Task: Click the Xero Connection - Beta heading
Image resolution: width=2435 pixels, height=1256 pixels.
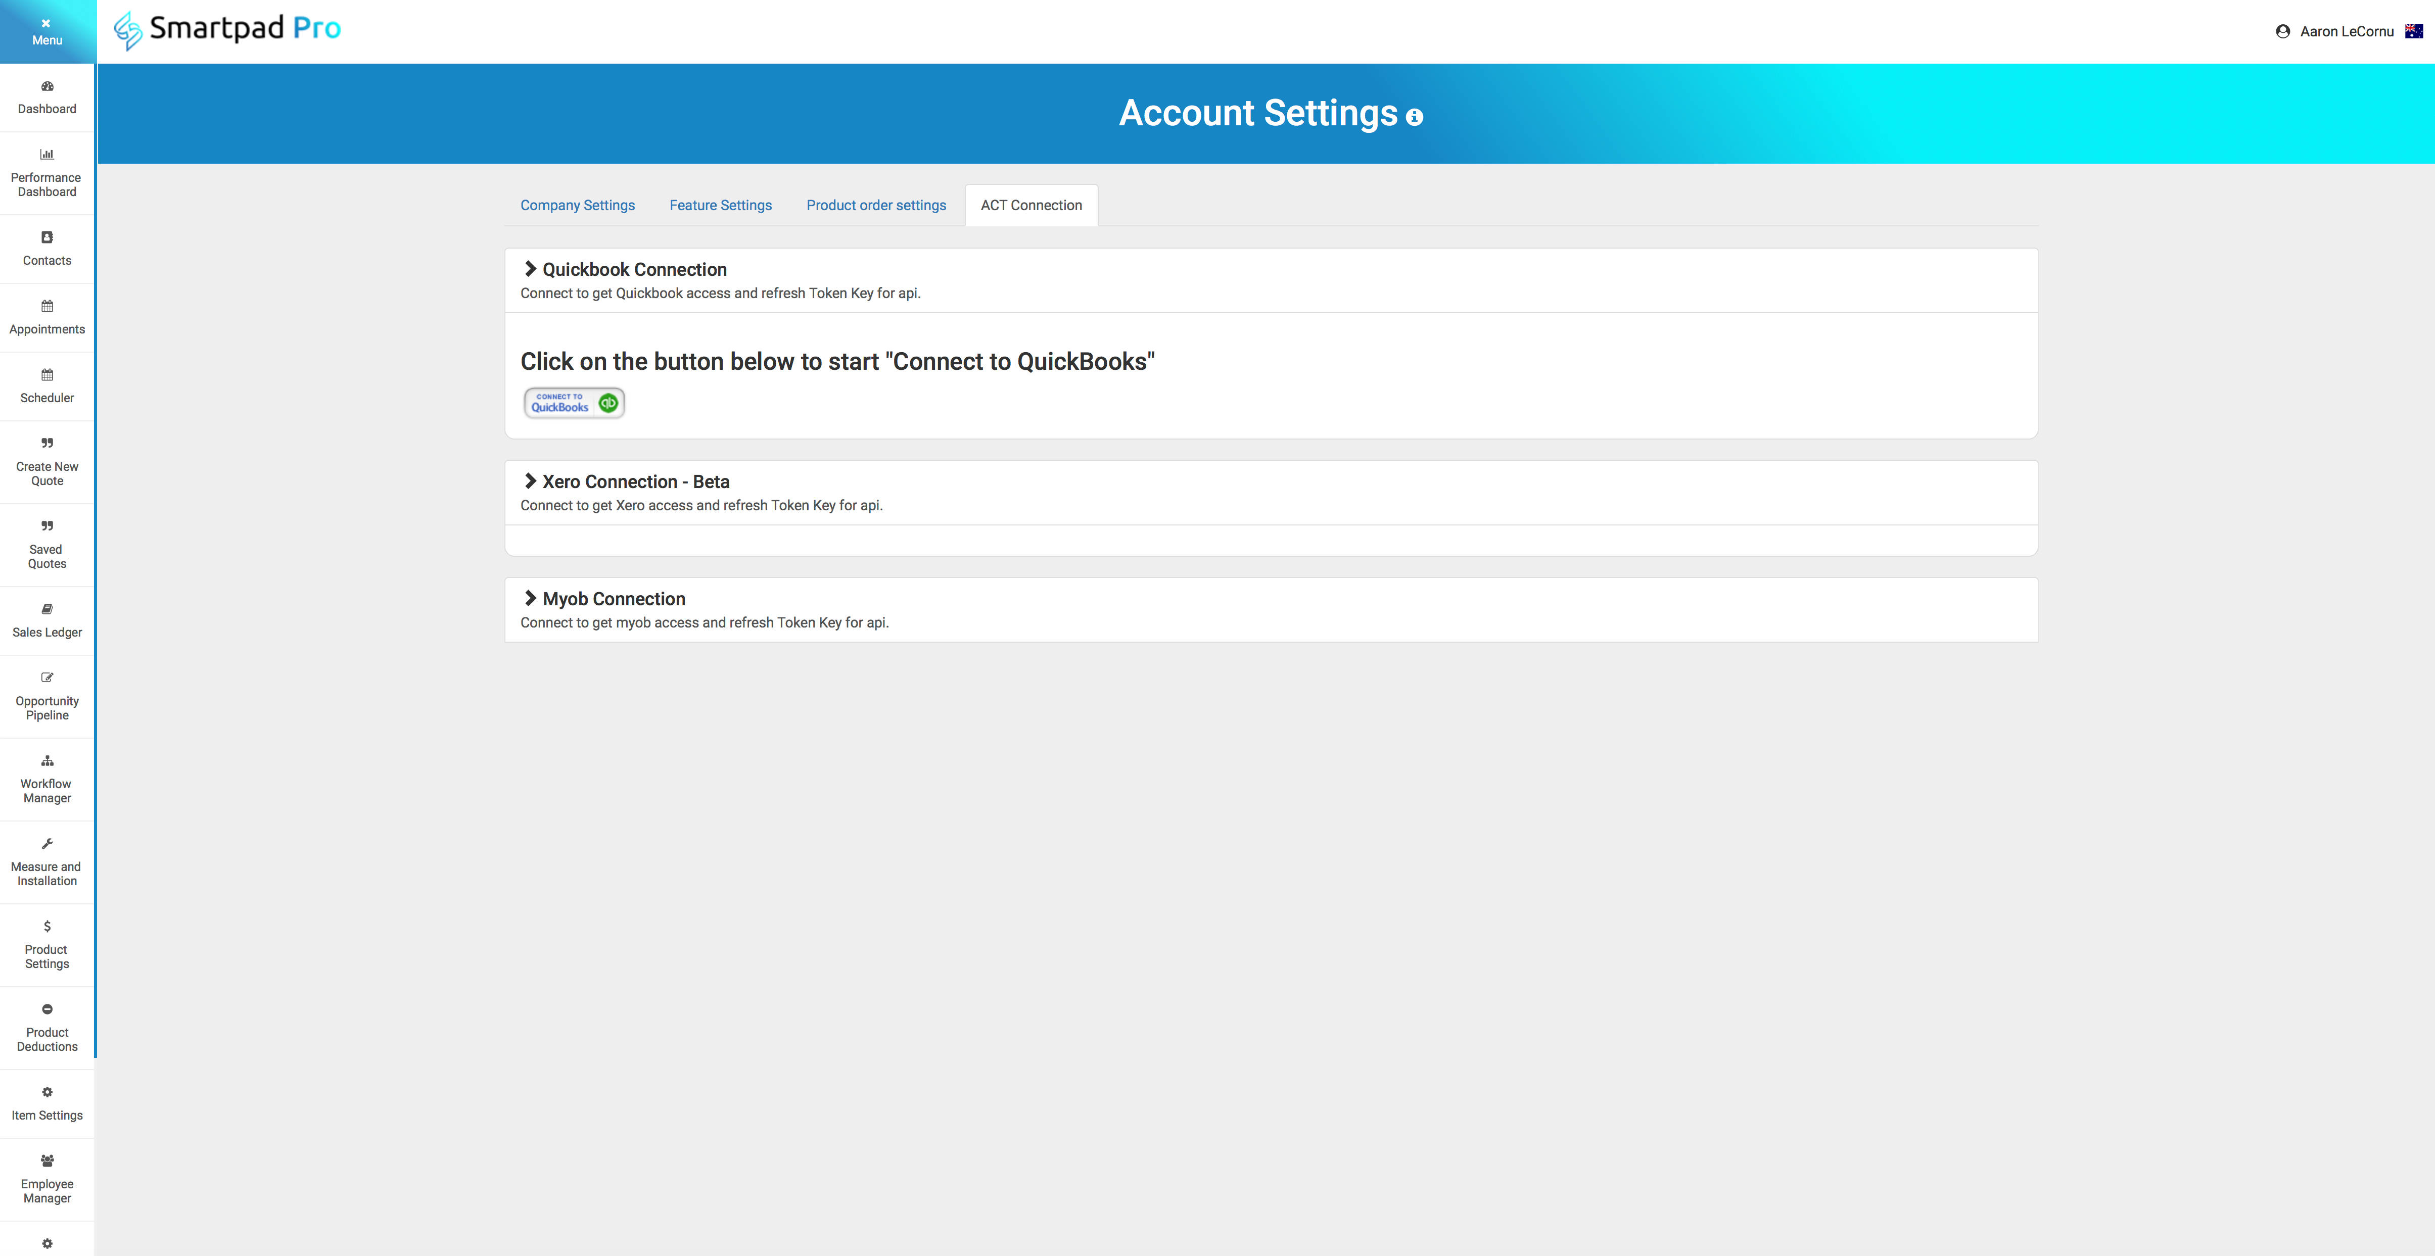Action: [636, 482]
